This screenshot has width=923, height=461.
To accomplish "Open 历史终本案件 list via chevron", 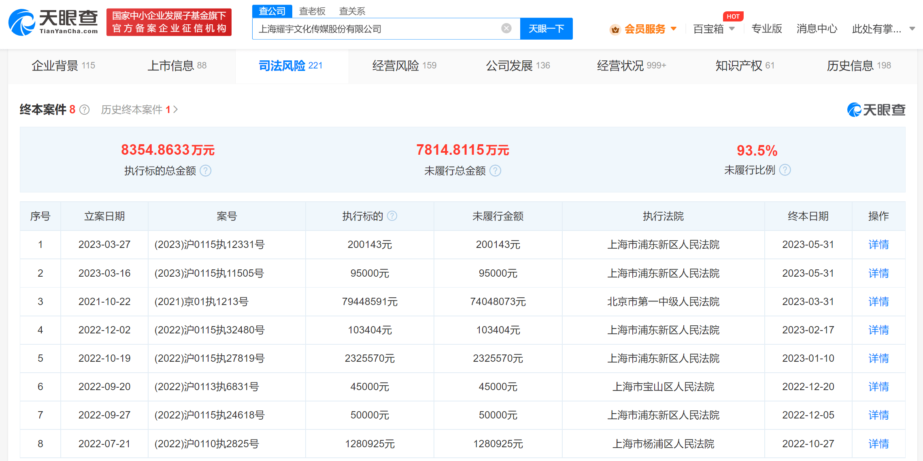I will pyautogui.click(x=175, y=109).
